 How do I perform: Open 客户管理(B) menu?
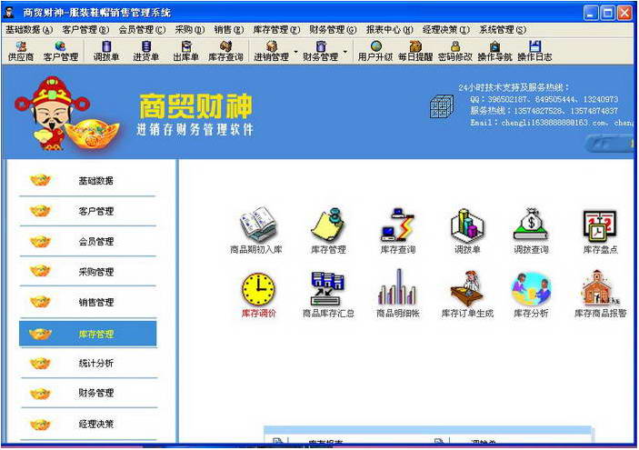point(85,30)
